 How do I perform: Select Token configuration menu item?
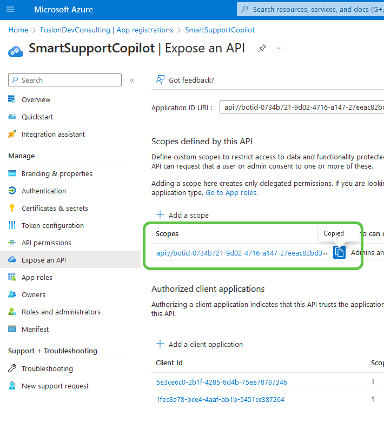click(x=52, y=225)
